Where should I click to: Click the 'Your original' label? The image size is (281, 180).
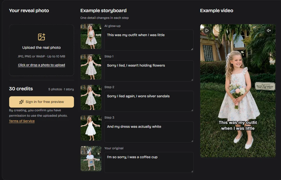114,148
